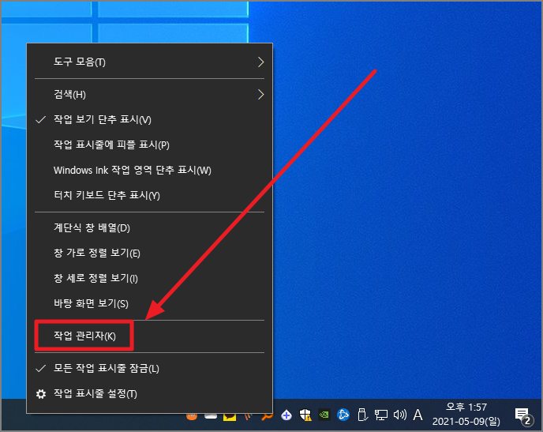Enable 터치 키보드 단추 표시(Y)
Viewport: 543px width, 432px height.
click(x=149, y=195)
